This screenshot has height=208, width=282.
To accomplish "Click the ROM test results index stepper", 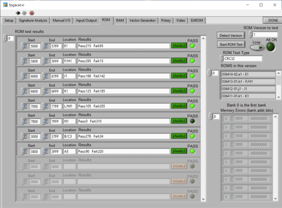I will click(5, 38).
